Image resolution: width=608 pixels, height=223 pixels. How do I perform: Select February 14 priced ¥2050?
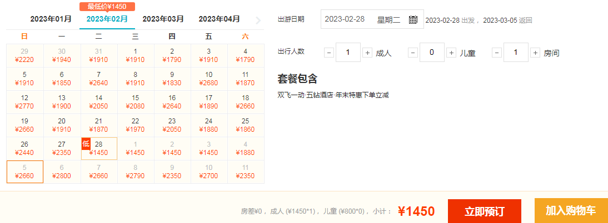point(99,102)
